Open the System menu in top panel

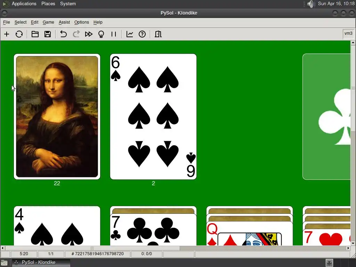pos(68,3)
